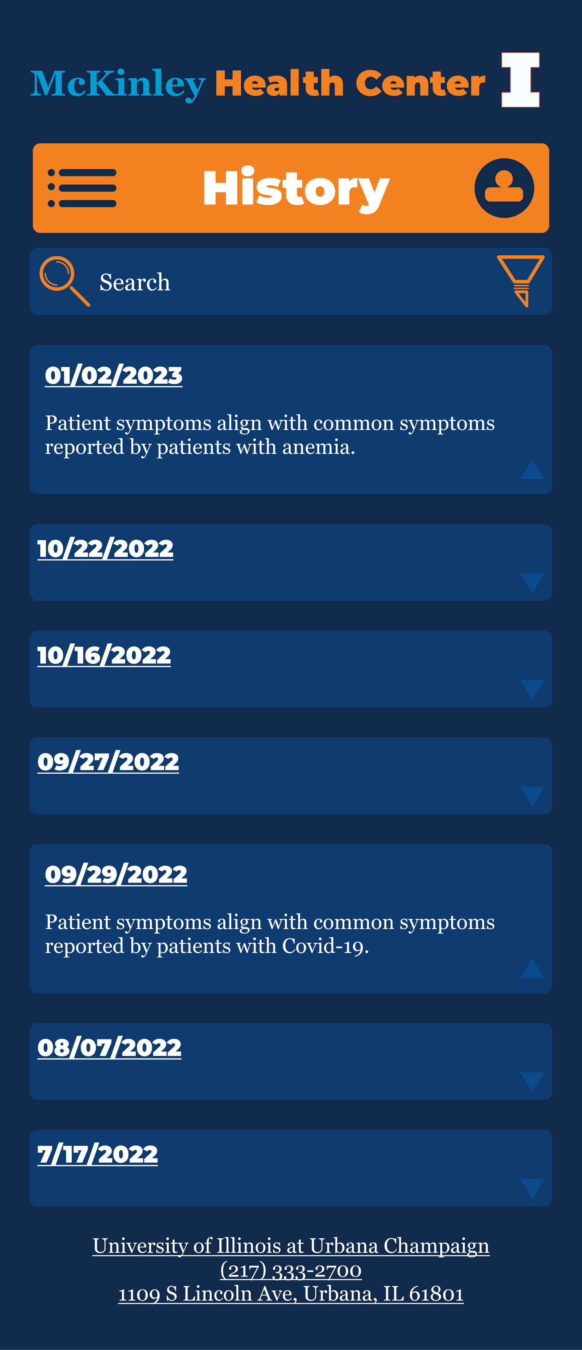
Task: Open the filter funnel icon
Action: tap(520, 281)
